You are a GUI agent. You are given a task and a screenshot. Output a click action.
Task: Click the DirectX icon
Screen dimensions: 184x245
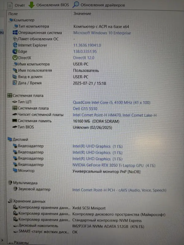coord(15,58)
